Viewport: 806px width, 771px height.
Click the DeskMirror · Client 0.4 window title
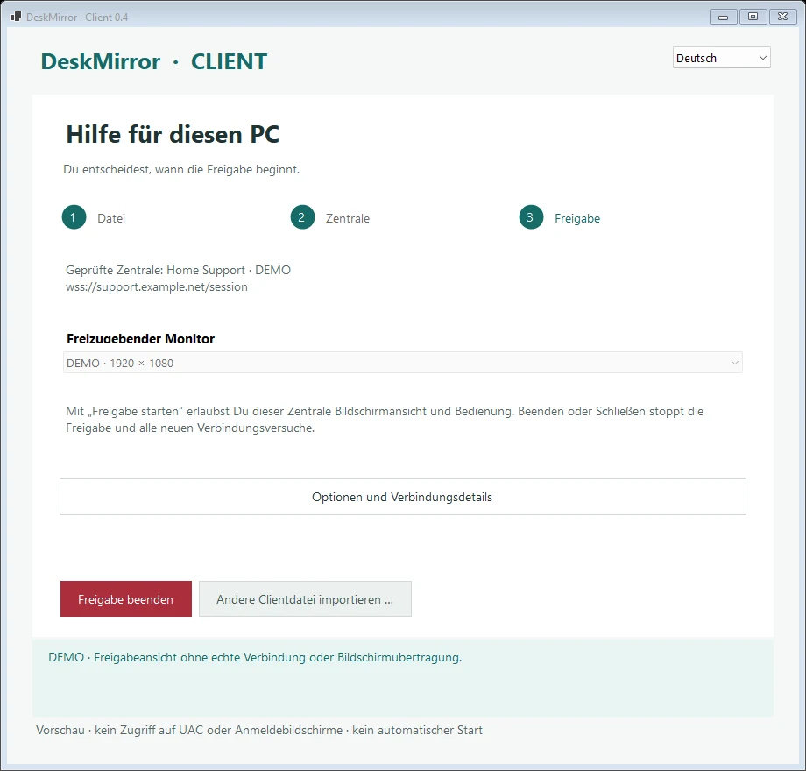coord(77,17)
